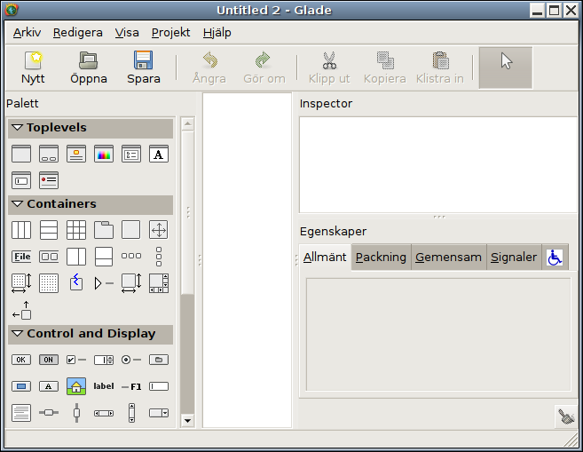Select the Text View widget icon
The image size is (583, 452).
click(21, 413)
